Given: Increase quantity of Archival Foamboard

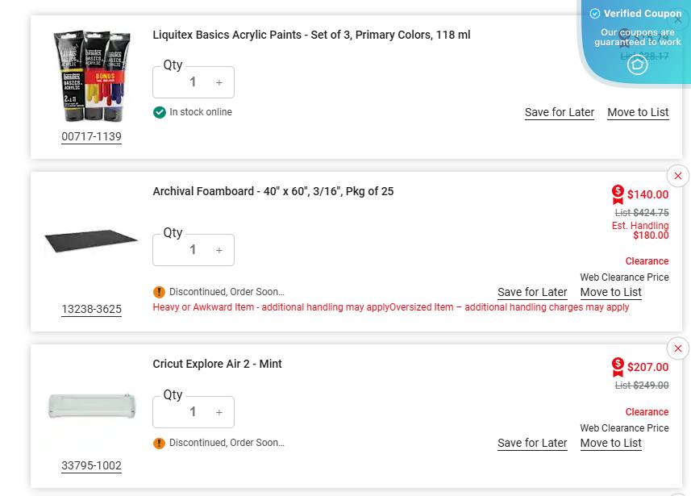Looking at the screenshot, I should click(x=219, y=250).
